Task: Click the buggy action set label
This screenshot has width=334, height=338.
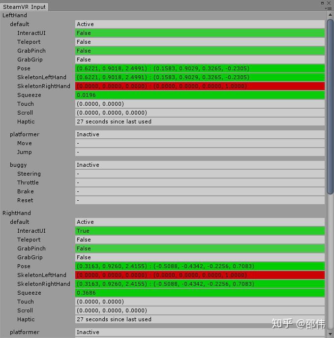Action: coord(18,165)
